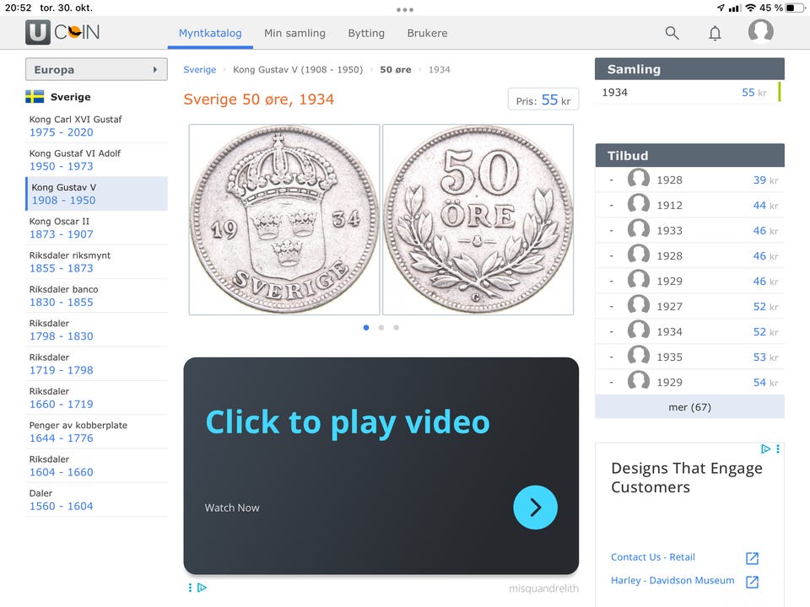The height and width of the screenshot is (607, 810).
Task: Click the Harley - Davidson Museum link
Action: point(672,580)
